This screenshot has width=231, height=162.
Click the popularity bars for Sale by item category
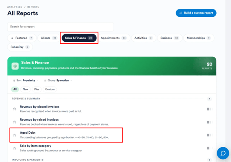(209, 148)
